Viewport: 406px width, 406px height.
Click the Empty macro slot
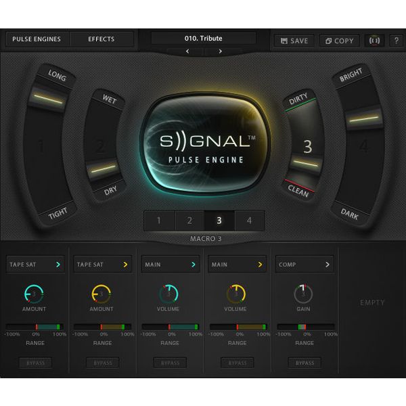pos(372,302)
